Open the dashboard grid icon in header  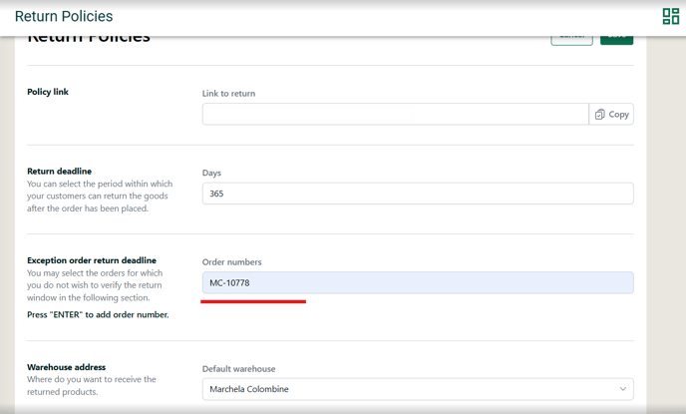pyautogui.click(x=670, y=16)
